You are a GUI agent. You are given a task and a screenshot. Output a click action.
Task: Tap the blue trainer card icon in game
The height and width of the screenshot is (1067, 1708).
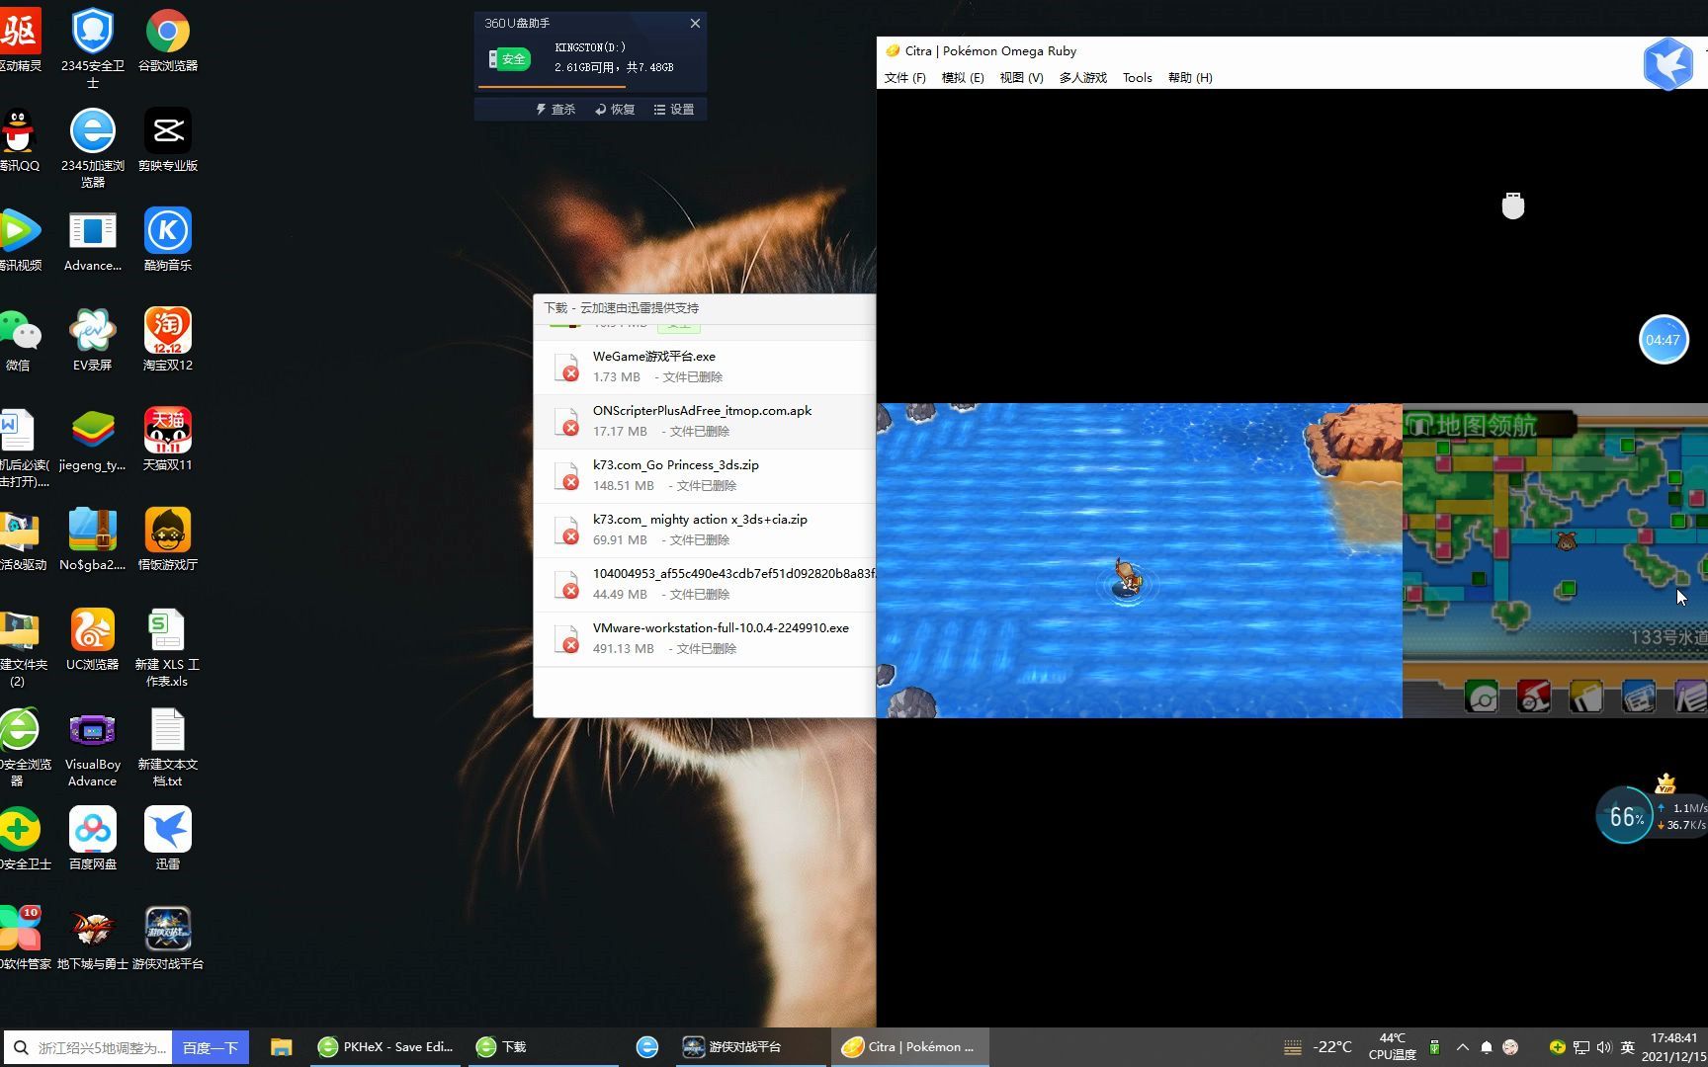click(1638, 698)
